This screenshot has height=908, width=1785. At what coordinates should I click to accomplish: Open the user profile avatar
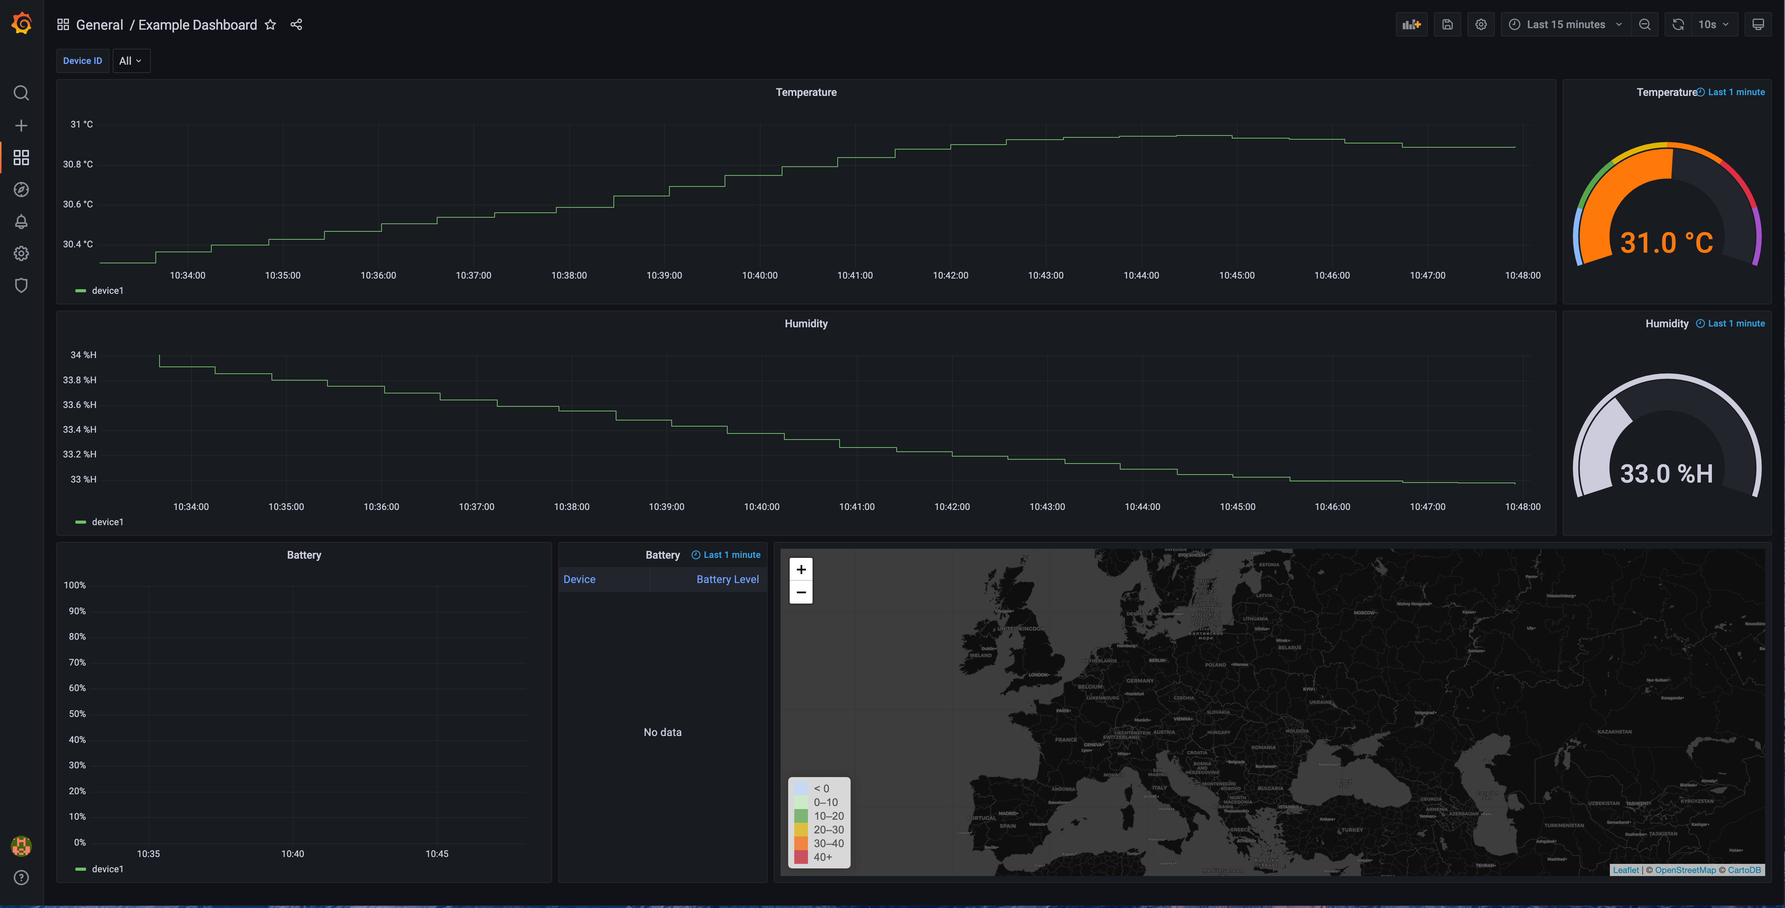pos(21,846)
